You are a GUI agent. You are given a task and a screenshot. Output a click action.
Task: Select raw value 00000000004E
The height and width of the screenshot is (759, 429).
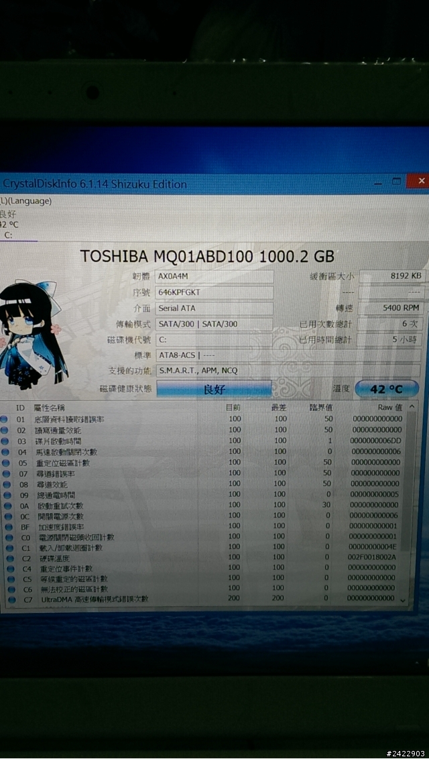click(372, 547)
